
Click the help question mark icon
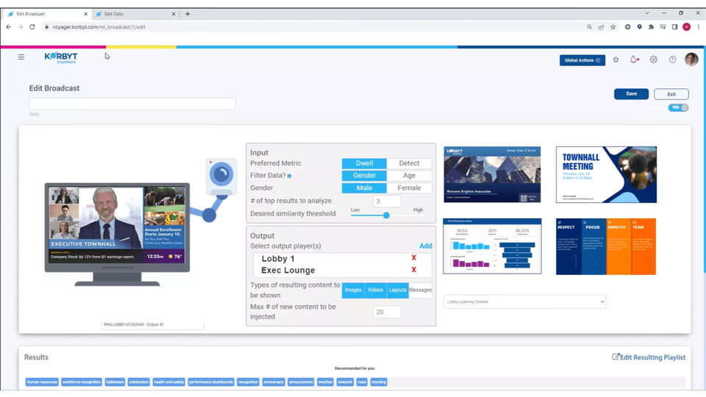[x=672, y=60]
